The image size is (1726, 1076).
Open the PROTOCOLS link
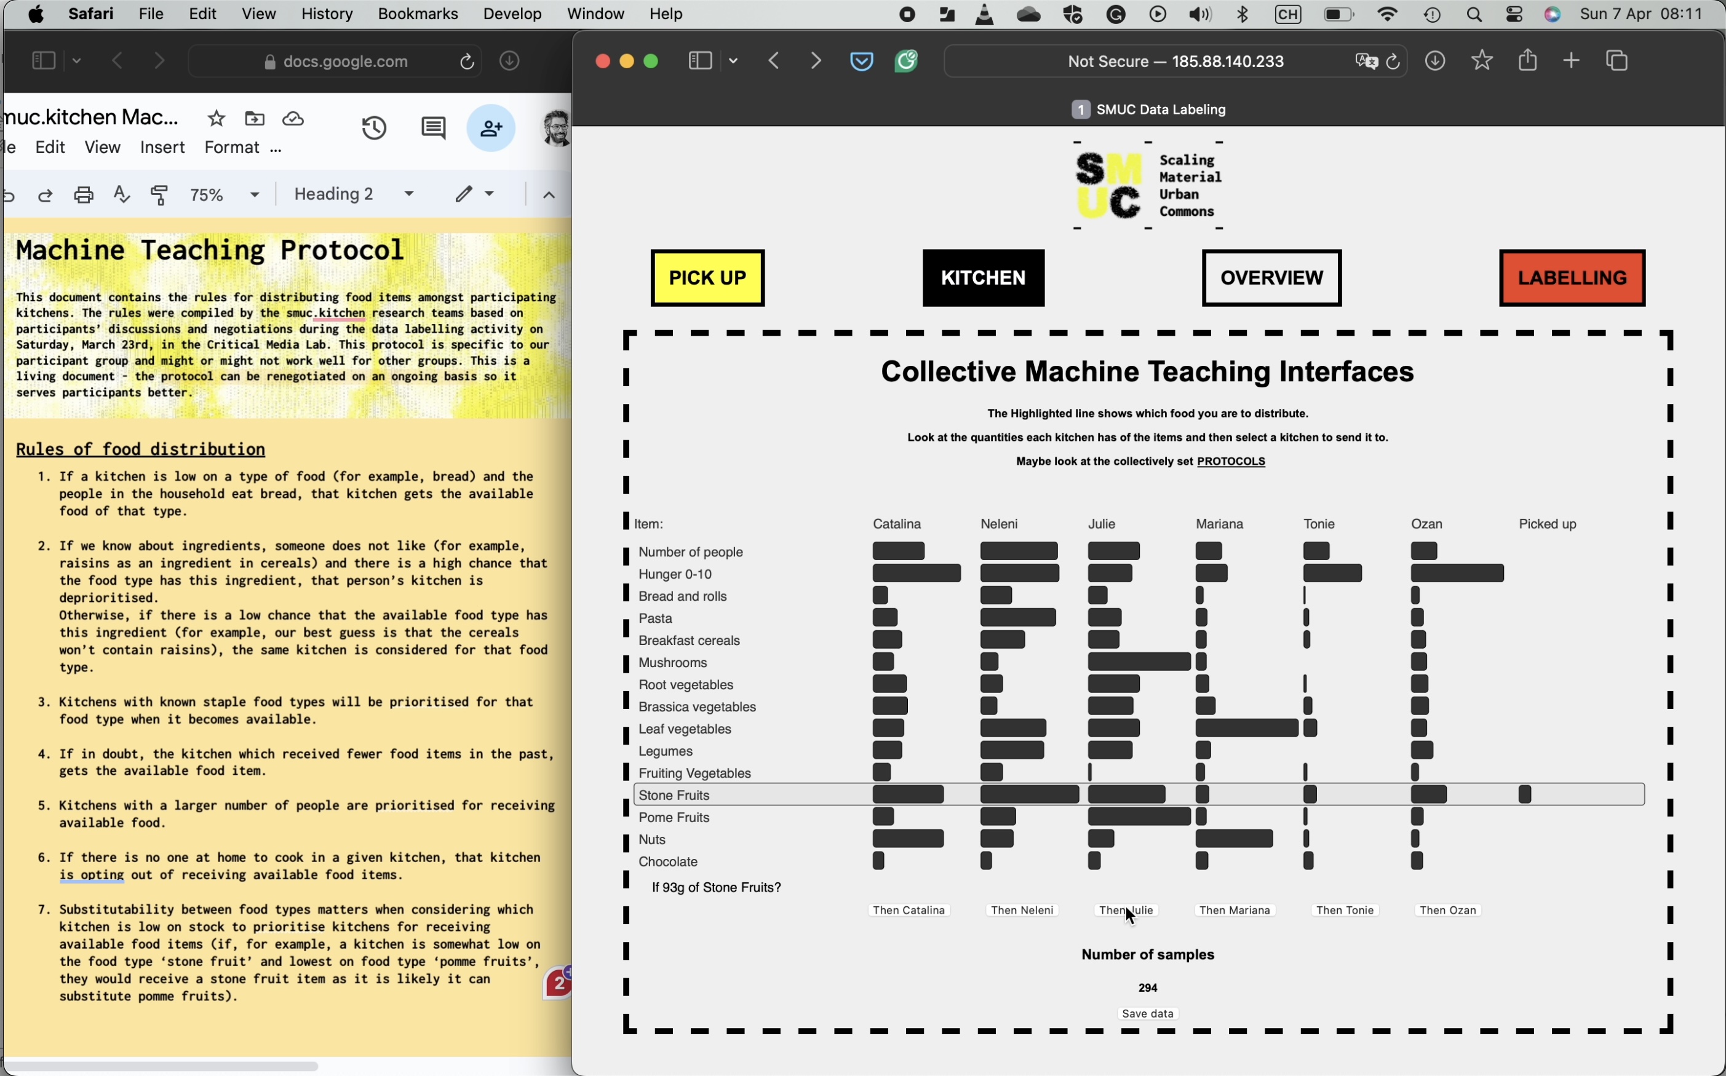tap(1231, 462)
